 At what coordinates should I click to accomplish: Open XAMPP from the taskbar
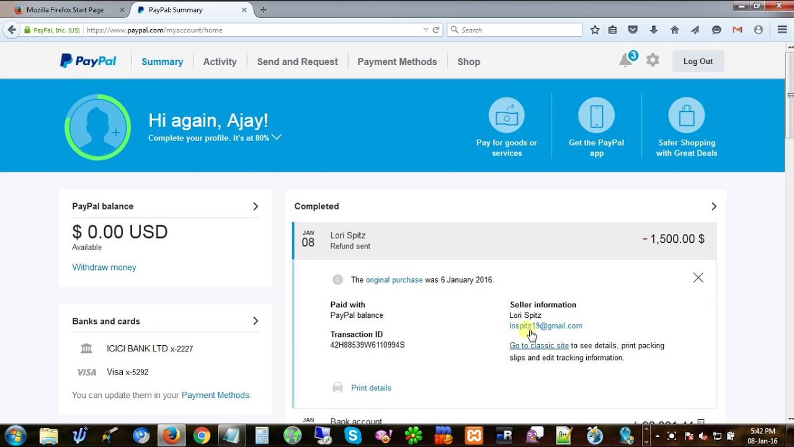coord(473,435)
